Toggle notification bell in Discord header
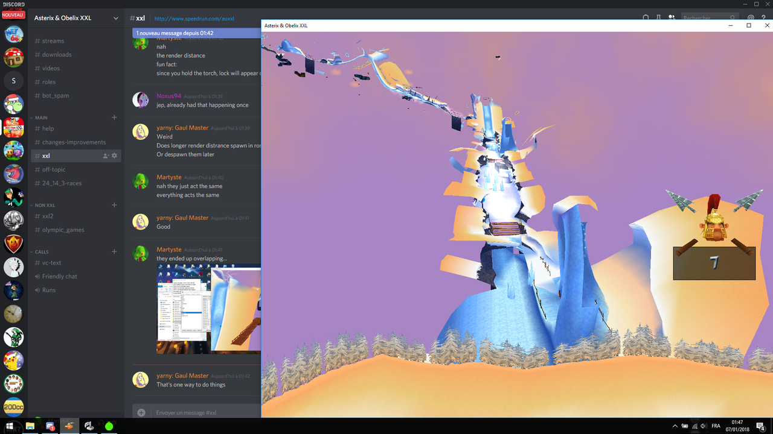The width and height of the screenshot is (773, 434). pos(646,18)
